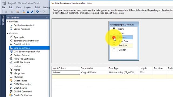Viewport: 173px width, 97px height.
Task: Click the Save All toolbar icon
Action: [32, 12]
